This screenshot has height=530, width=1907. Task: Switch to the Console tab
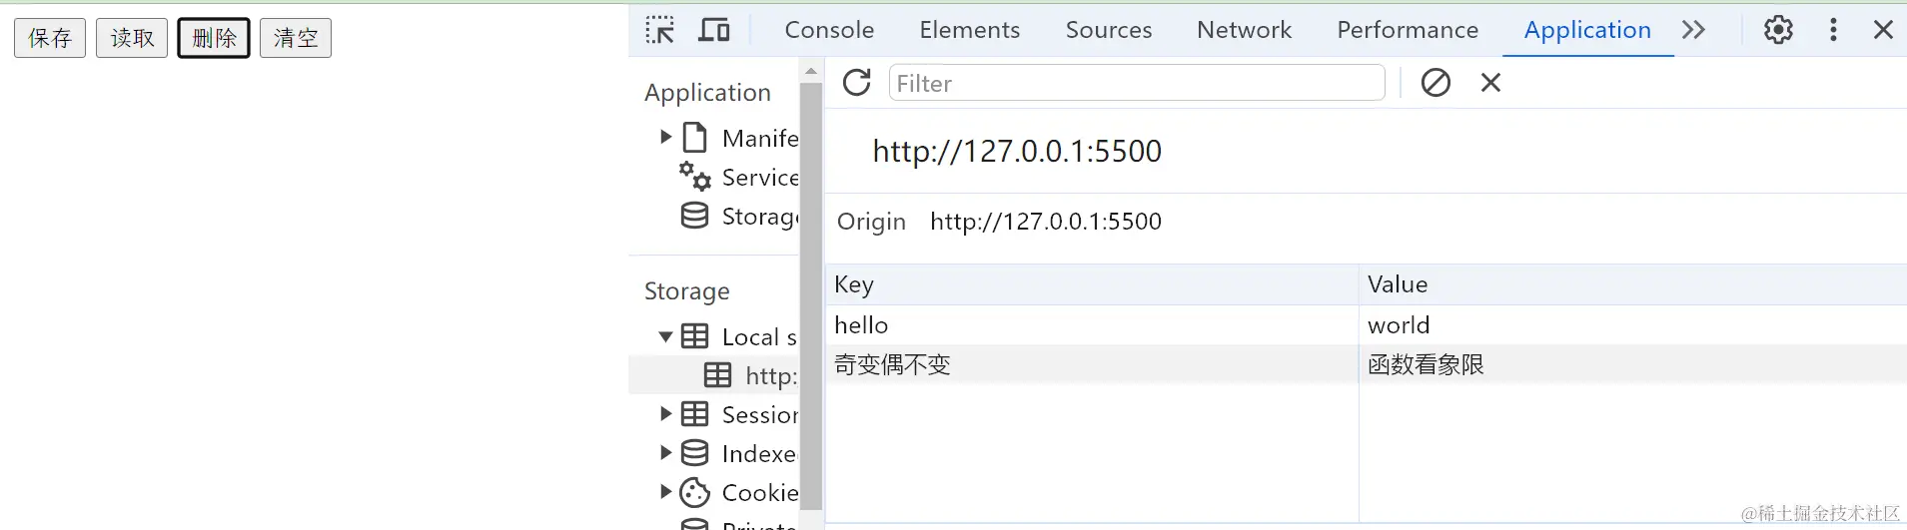click(x=829, y=30)
